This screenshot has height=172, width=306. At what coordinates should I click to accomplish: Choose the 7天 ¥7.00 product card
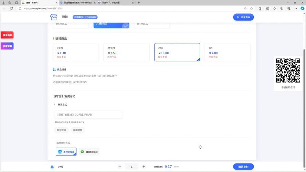[x=228, y=52]
